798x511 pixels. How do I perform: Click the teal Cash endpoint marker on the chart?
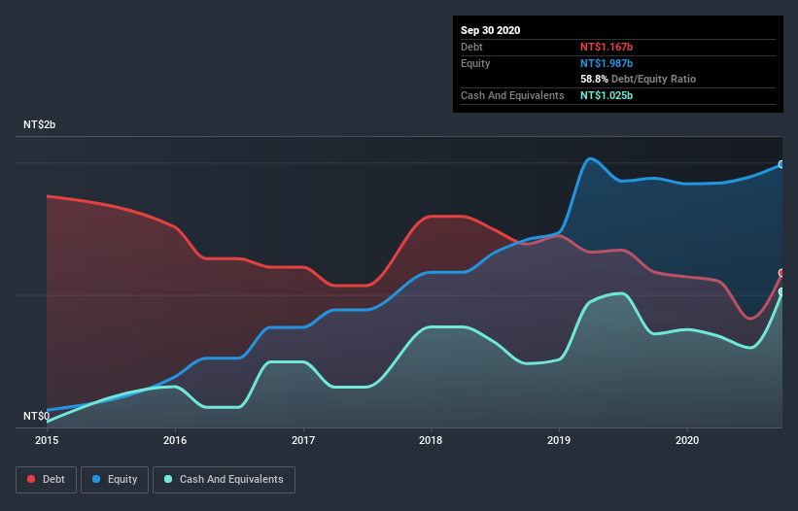point(781,291)
